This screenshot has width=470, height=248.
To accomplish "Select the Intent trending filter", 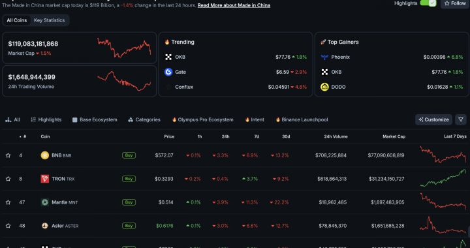I will click(x=255, y=119).
